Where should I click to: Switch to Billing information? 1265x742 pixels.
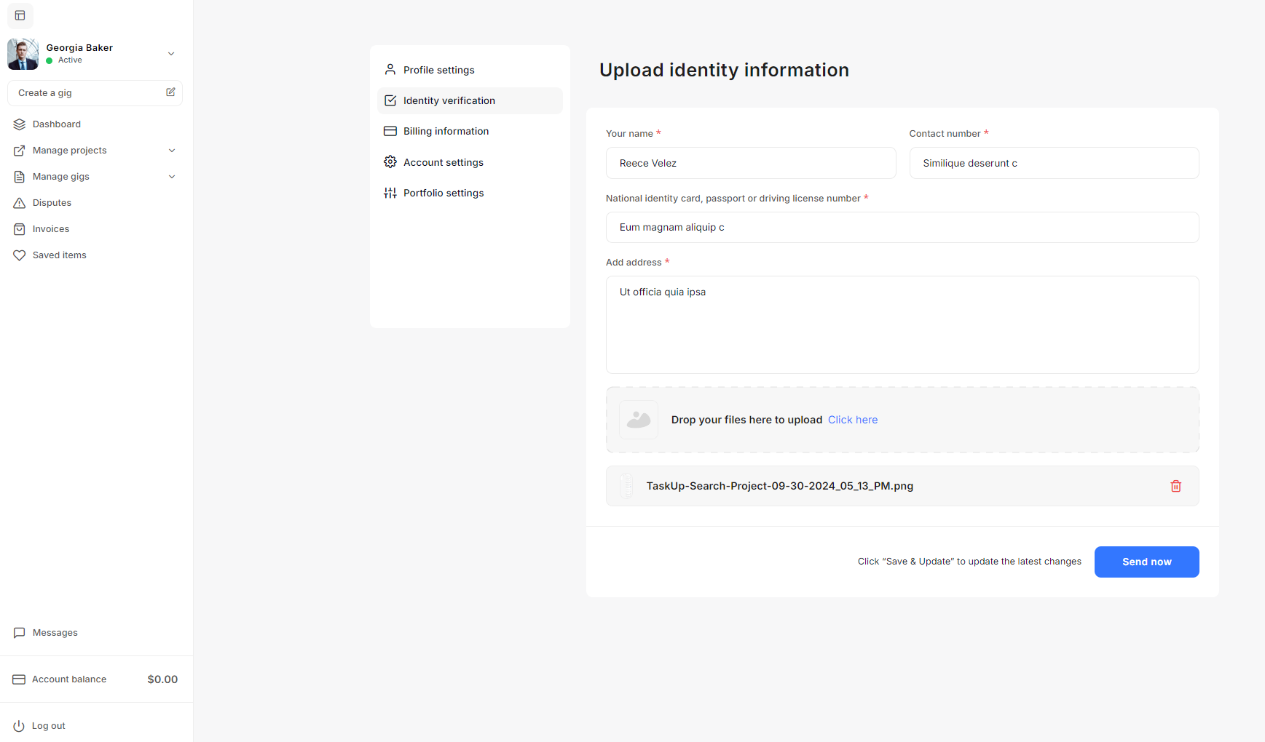click(x=446, y=131)
